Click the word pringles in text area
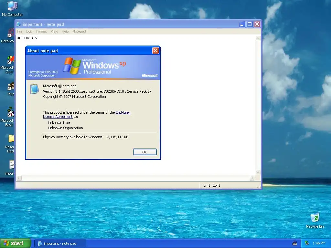331x248 pixels. [27, 38]
